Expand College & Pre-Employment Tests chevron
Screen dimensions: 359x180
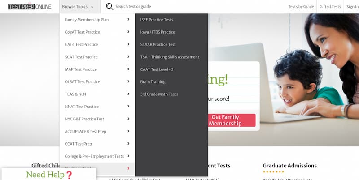click(x=128, y=156)
